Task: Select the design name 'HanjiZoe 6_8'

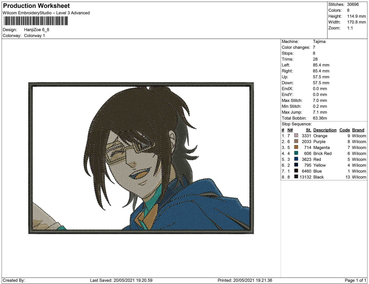Action: point(37,30)
